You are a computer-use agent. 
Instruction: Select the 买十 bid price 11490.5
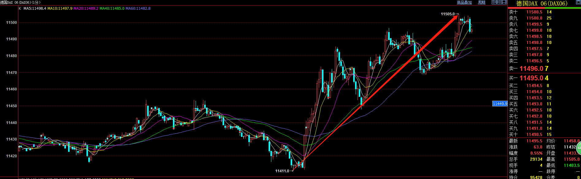(534, 135)
